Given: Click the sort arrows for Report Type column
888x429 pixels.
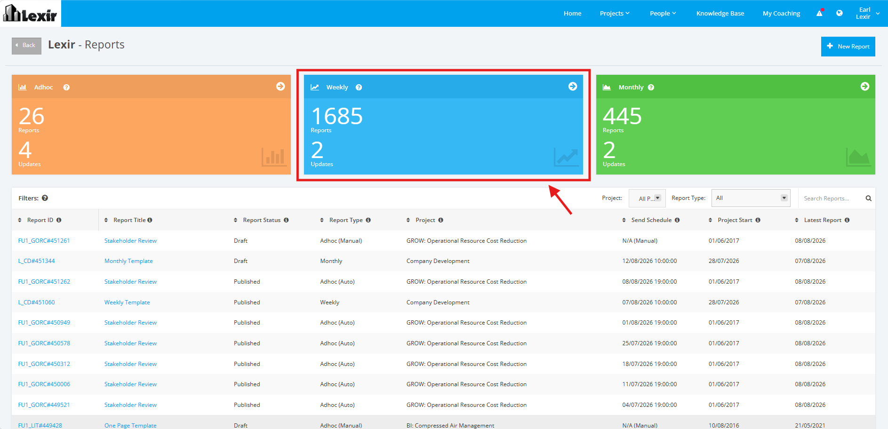Looking at the screenshot, I should click(322, 220).
